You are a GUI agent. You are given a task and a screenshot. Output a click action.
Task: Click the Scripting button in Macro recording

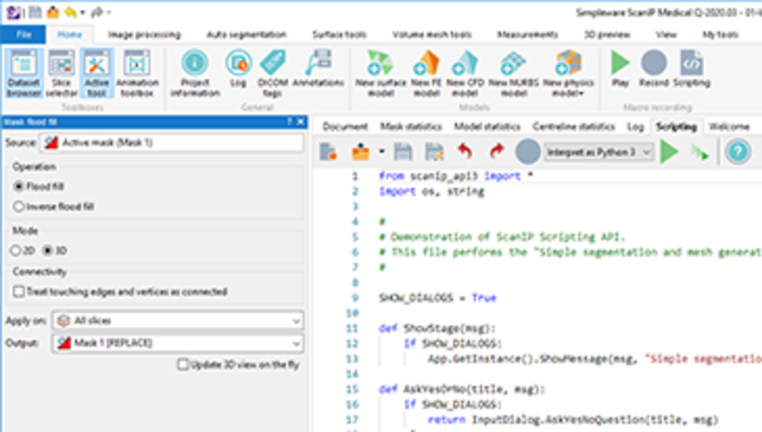click(691, 72)
